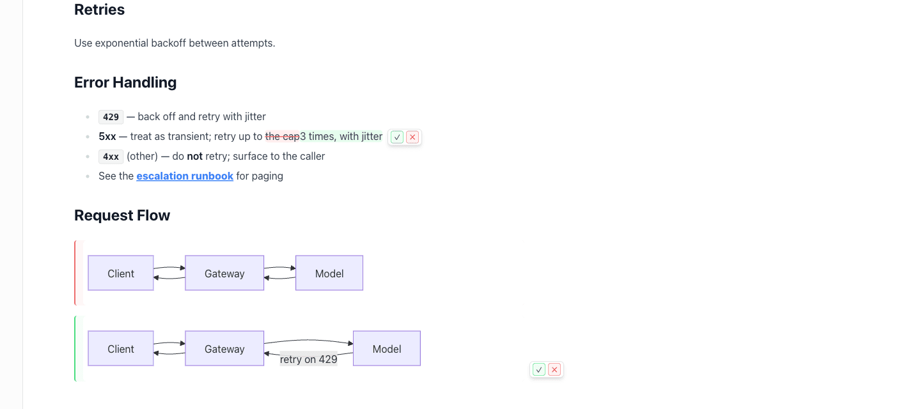Click the Retries heading

(x=100, y=10)
